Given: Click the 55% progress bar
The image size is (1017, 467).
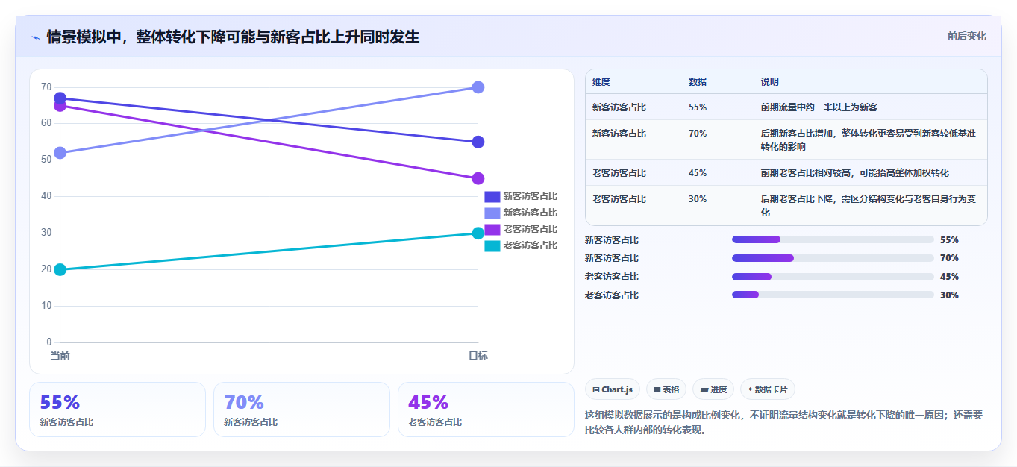Looking at the screenshot, I should coord(833,239).
